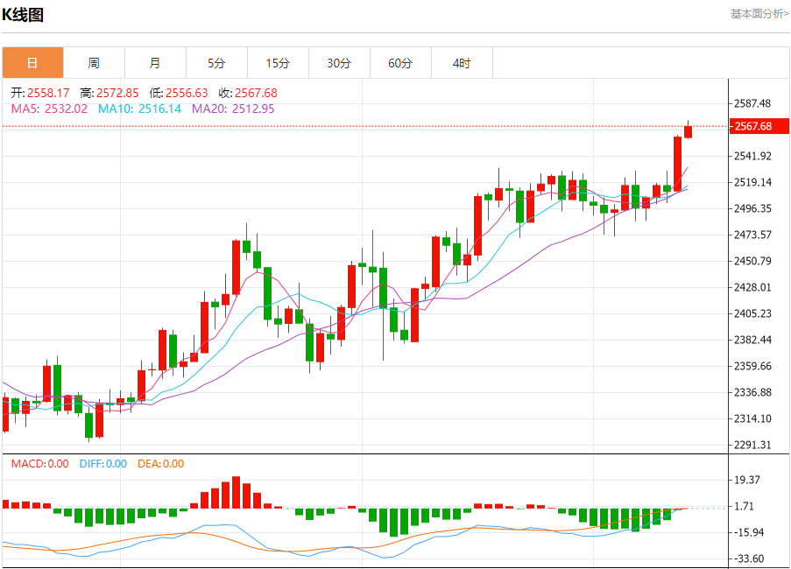
Task: Click the tallest red MACD histogram bar
Action: click(x=237, y=492)
